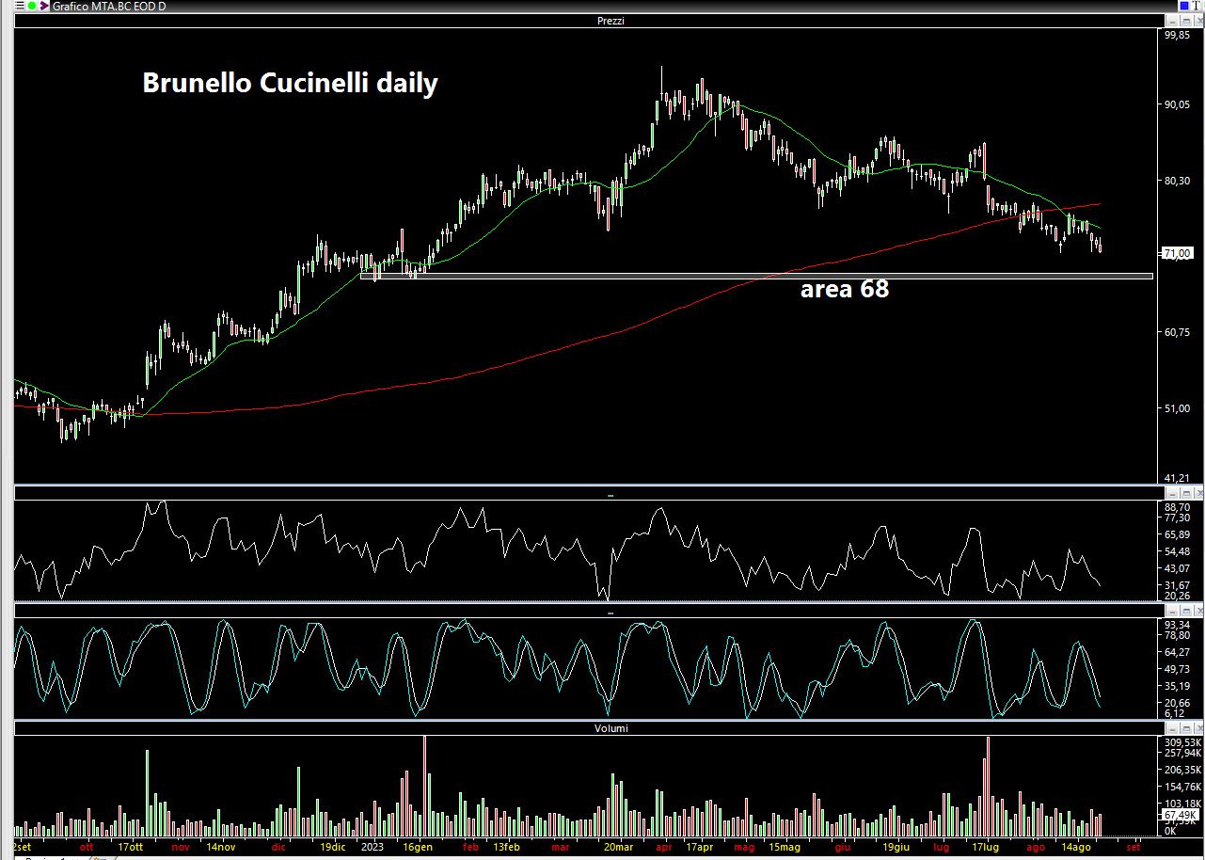This screenshot has width=1205, height=860.
Task: Click the red 'set' month label at far right
Action: [x=1133, y=847]
